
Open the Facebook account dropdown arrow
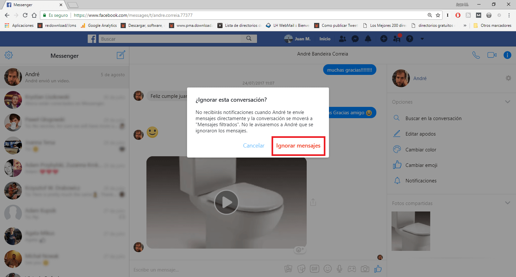coord(422,39)
